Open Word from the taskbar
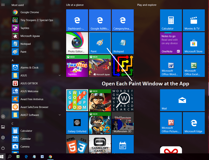Screen dimensions: 209x160 click(42, 157)
